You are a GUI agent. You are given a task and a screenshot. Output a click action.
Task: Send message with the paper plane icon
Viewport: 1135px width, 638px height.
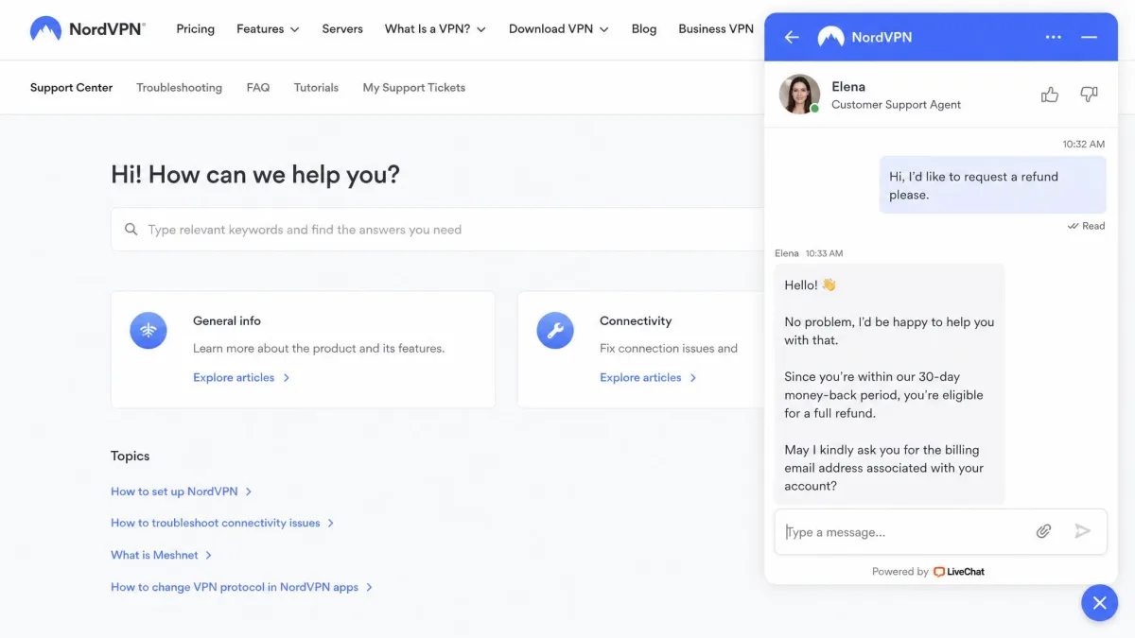pos(1083,531)
